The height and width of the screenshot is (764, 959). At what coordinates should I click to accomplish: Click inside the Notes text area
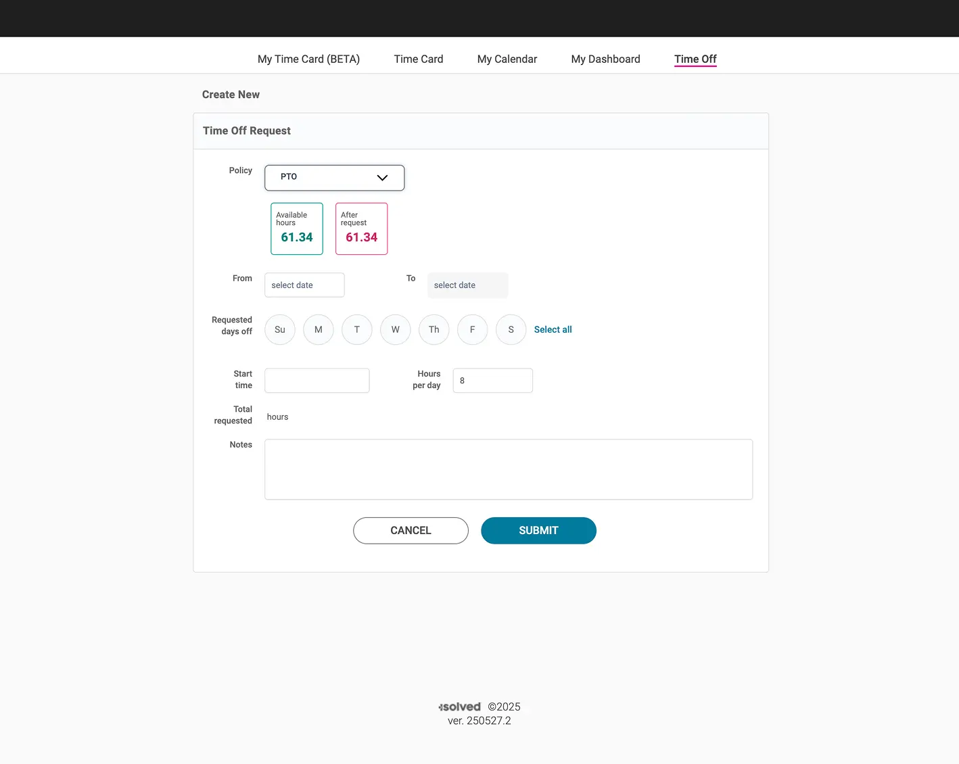pos(508,469)
